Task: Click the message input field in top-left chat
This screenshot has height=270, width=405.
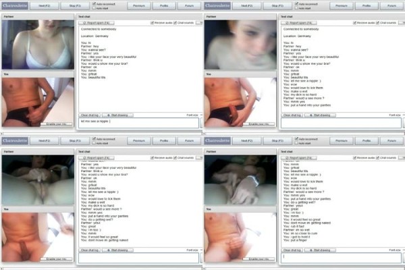Action: click(138, 124)
